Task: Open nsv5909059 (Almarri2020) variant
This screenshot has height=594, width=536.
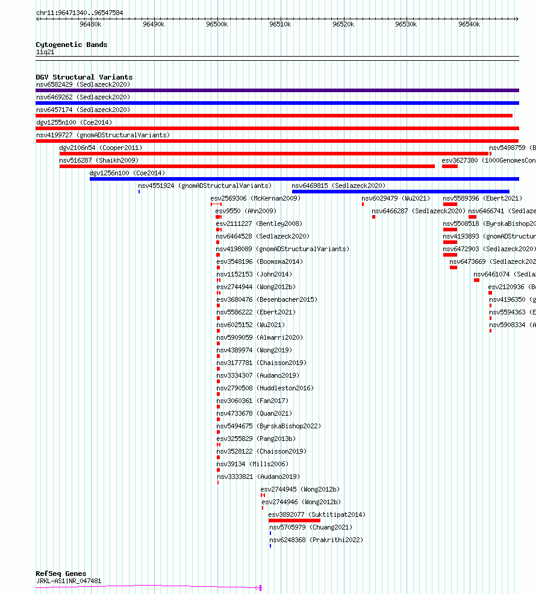Action: (260, 337)
